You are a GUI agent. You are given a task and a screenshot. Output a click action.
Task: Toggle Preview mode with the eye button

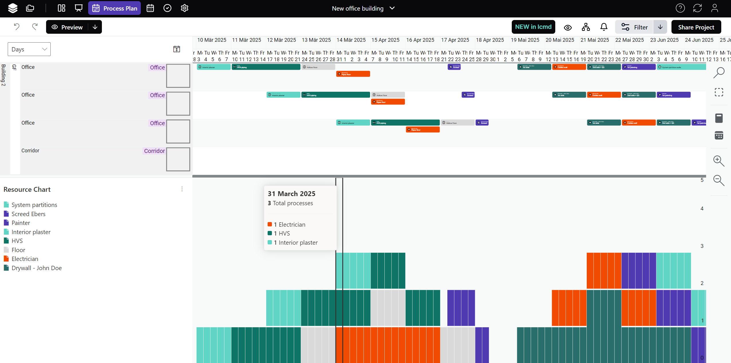(67, 27)
